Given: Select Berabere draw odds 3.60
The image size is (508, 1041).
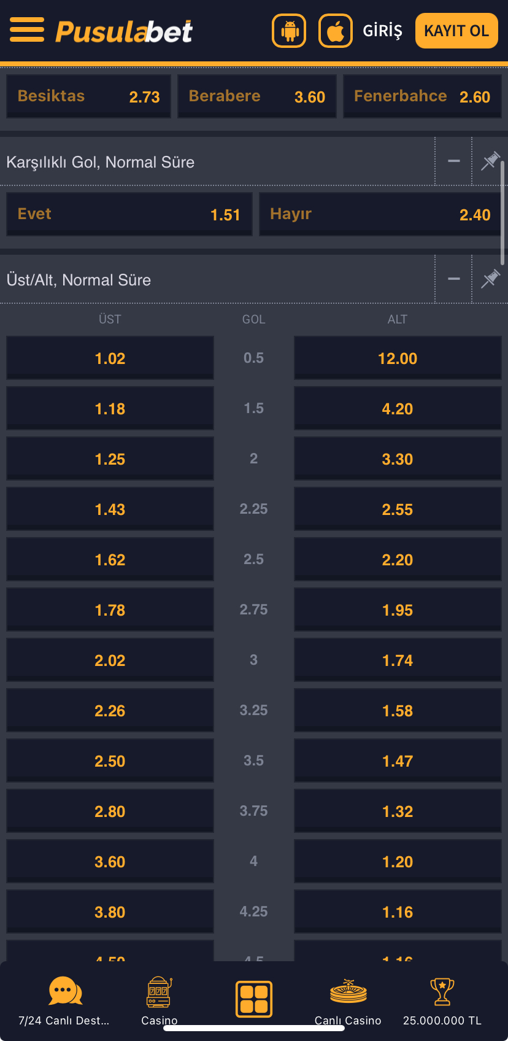Looking at the screenshot, I should tap(256, 96).
